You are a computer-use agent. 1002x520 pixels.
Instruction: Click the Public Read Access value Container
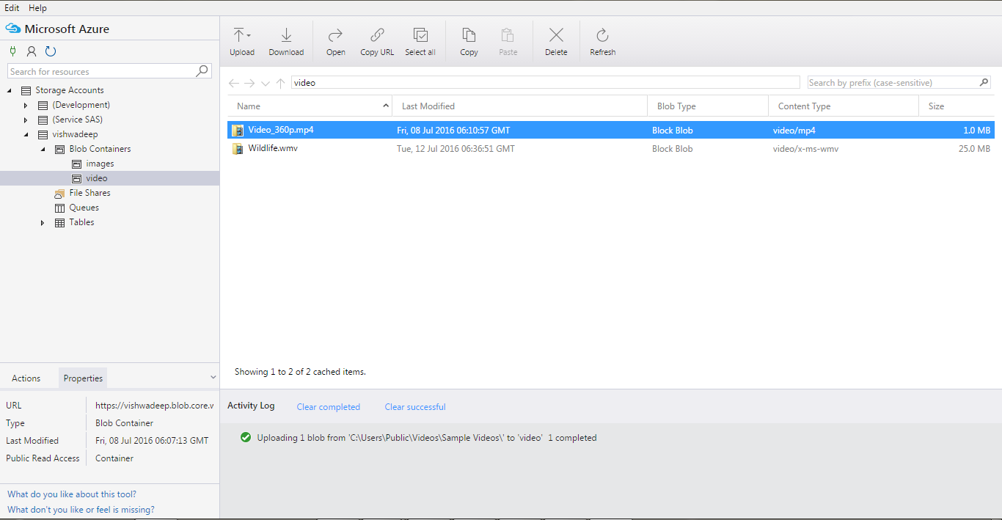pyautogui.click(x=114, y=458)
